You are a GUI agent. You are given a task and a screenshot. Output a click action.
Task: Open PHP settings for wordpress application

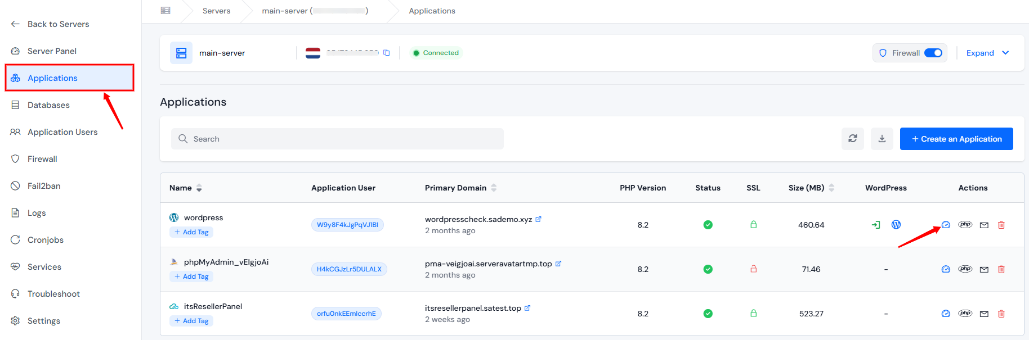tap(965, 225)
